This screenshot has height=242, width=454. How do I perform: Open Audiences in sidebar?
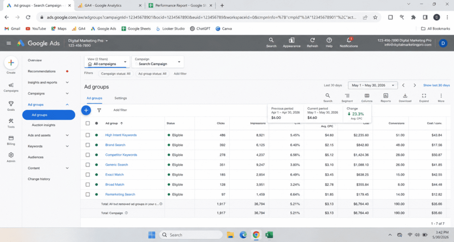(35, 157)
